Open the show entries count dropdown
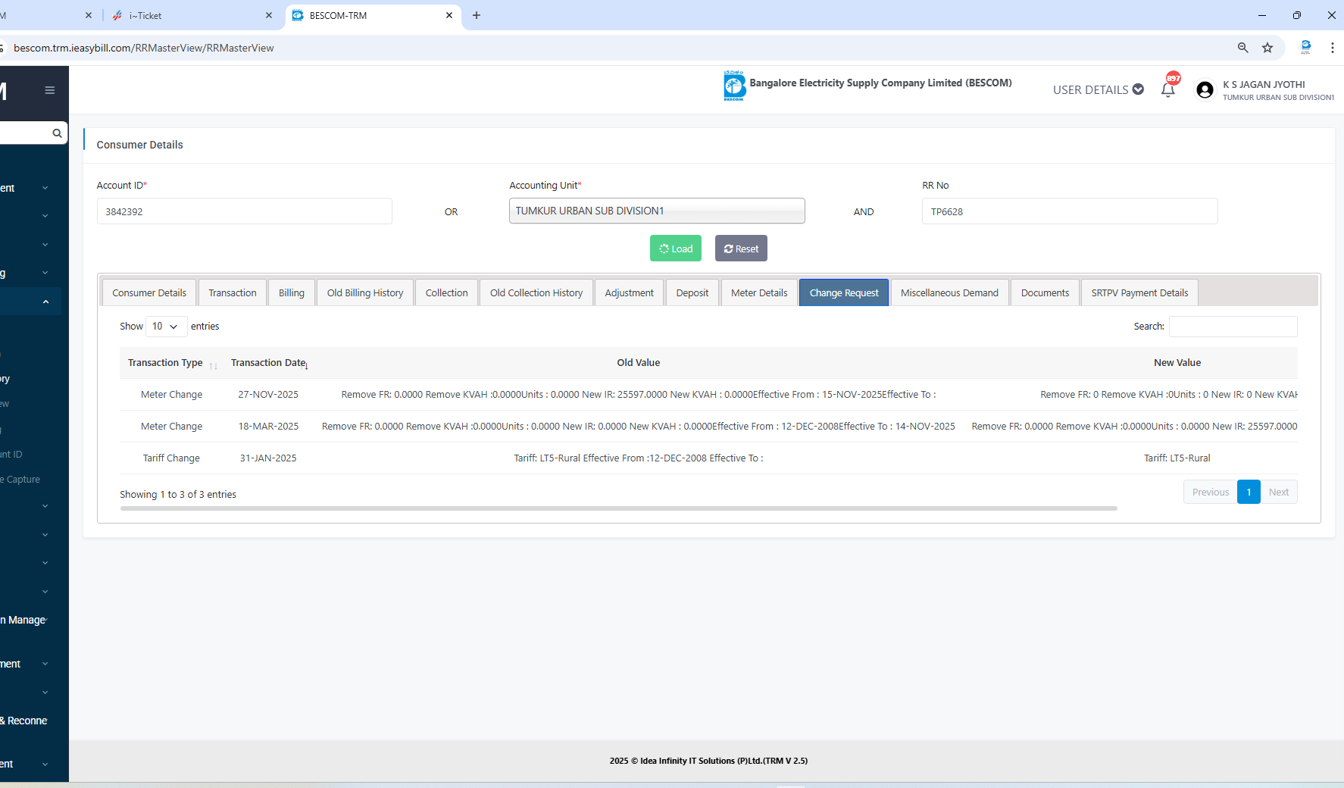Image resolution: width=1344 pixels, height=788 pixels. pos(166,327)
